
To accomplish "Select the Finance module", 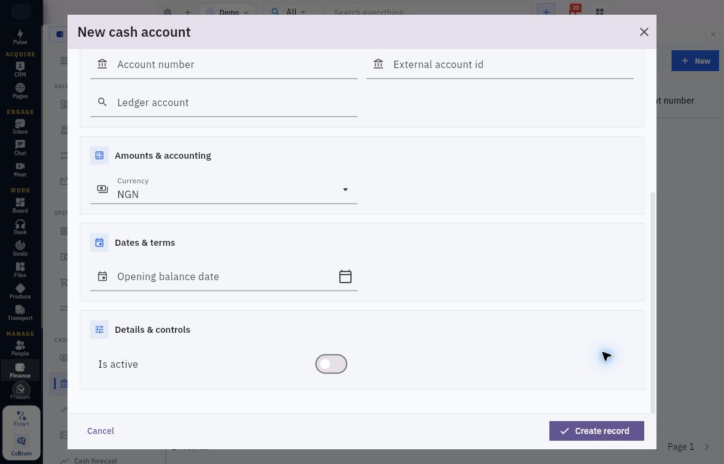I will pyautogui.click(x=20, y=370).
